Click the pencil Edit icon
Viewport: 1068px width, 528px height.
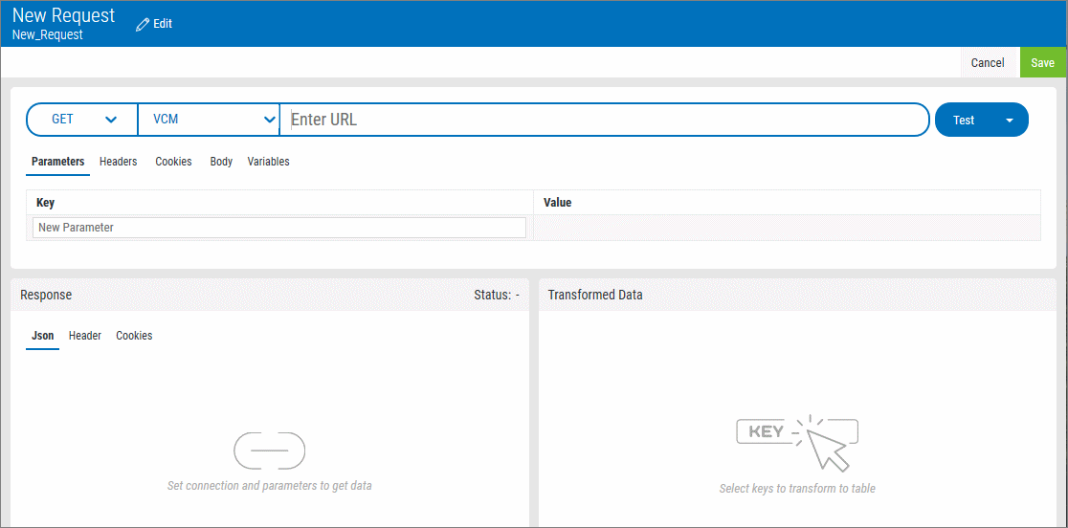143,24
